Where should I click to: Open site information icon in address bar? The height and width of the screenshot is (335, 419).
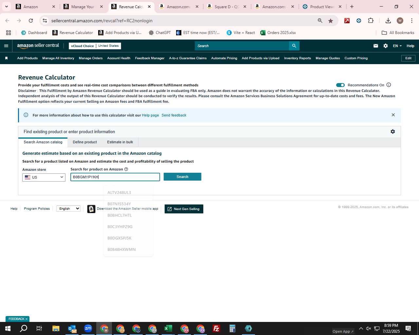point(45,21)
